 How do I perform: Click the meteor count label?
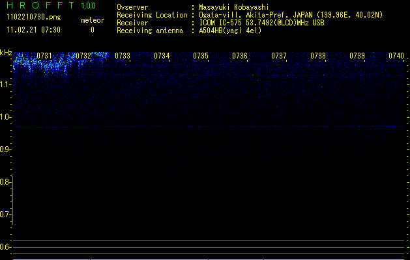pos(93,20)
